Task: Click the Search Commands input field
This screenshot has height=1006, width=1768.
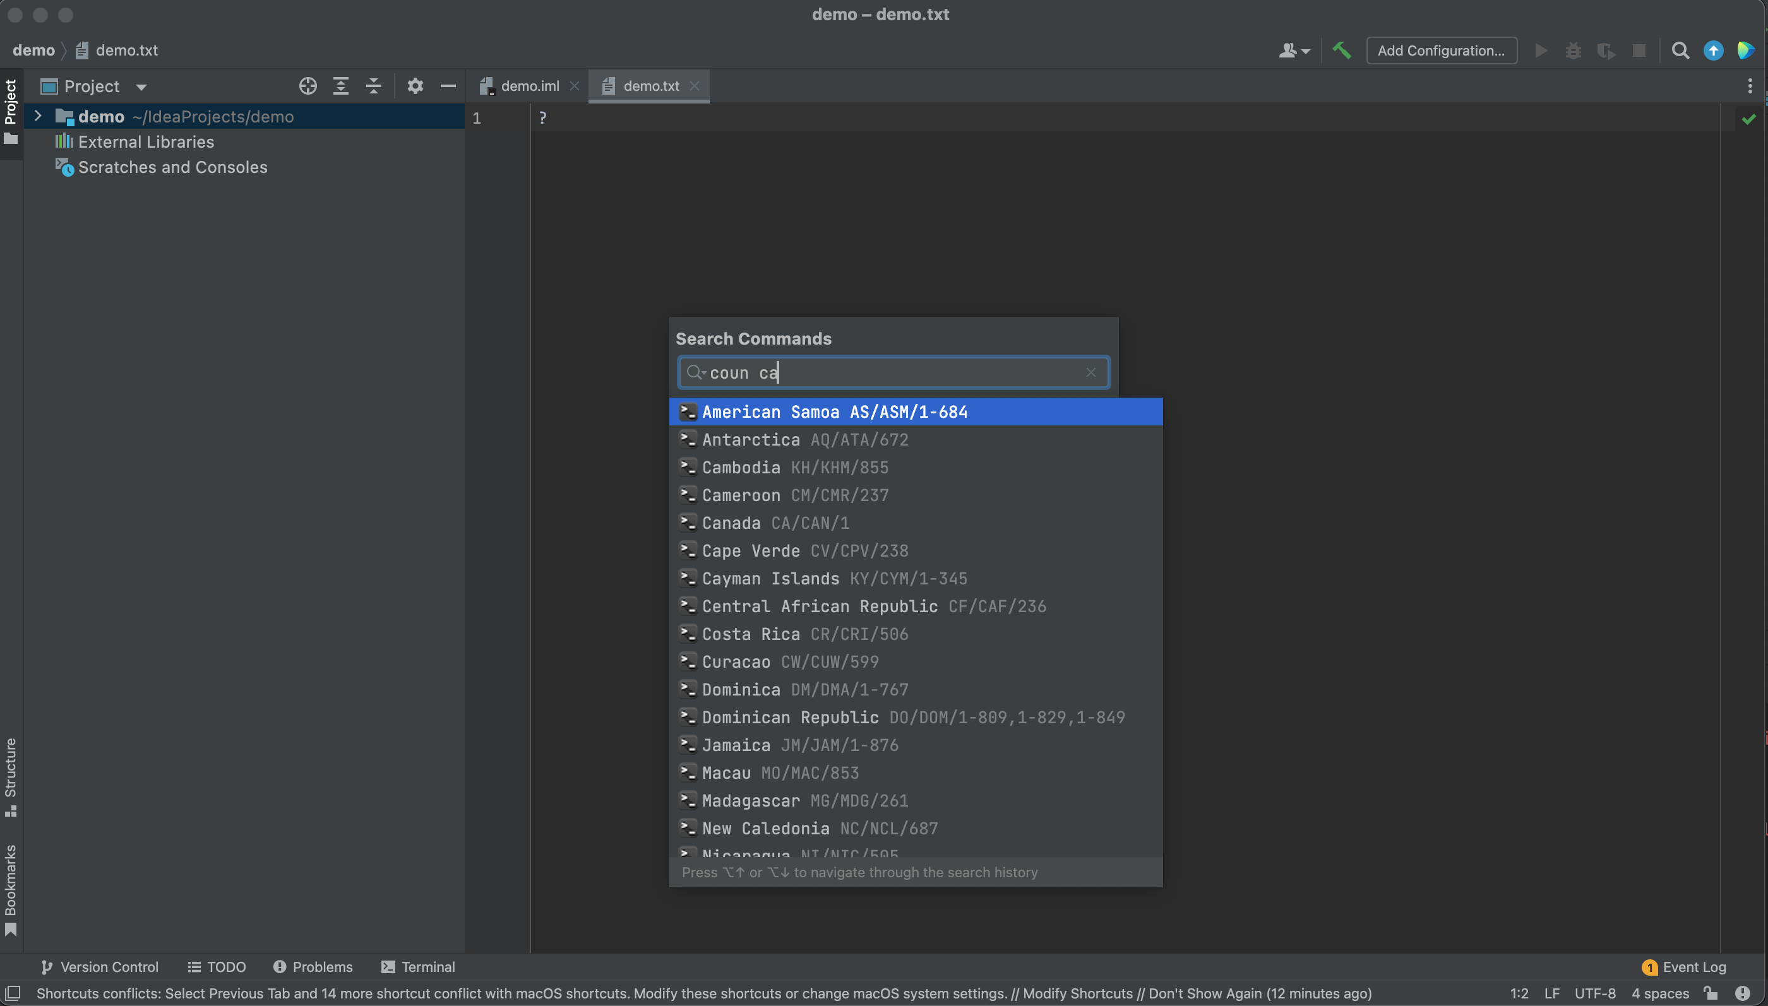Action: [893, 372]
